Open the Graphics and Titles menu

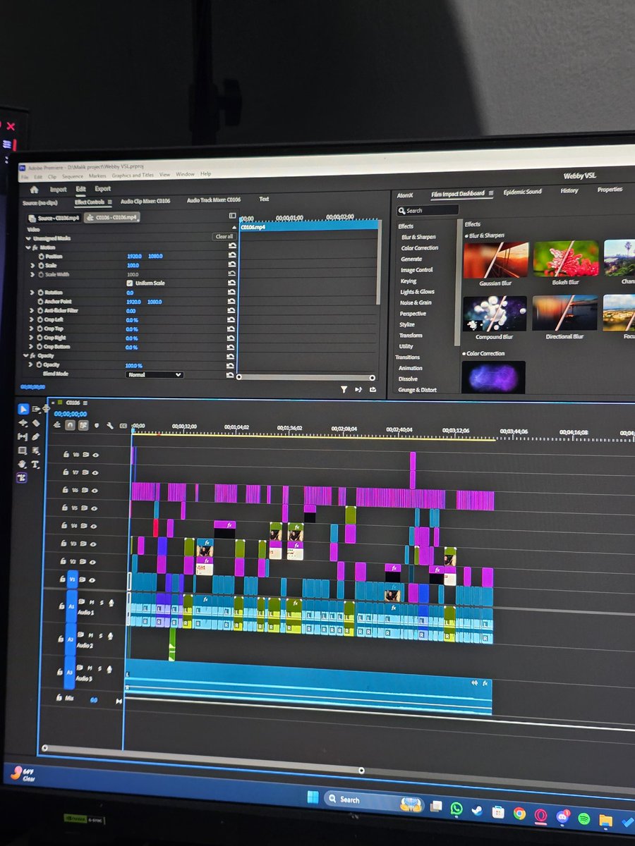point(133,175)
